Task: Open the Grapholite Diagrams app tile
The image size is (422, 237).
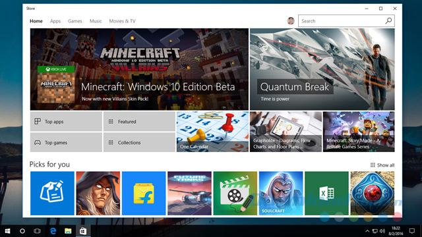Action: tap(286, 132)
